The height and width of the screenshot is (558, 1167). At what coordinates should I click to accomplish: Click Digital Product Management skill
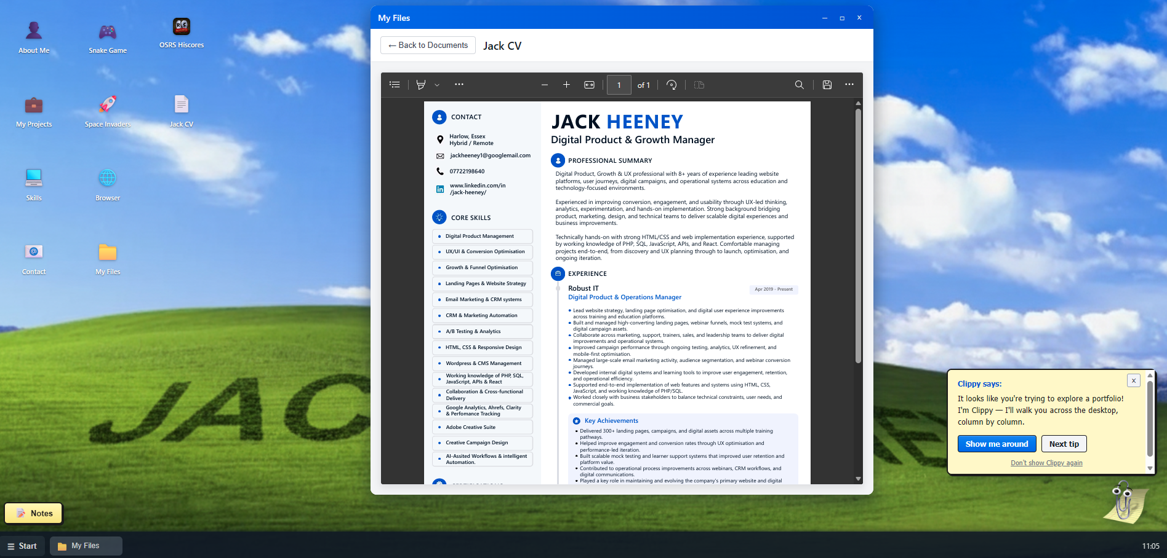coord(483,236)
